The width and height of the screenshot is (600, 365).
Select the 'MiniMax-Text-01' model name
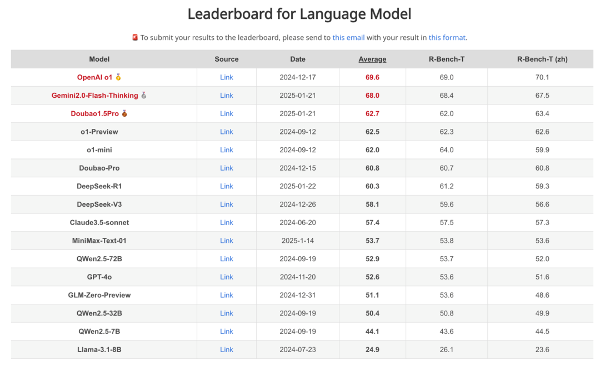[99, 241]
